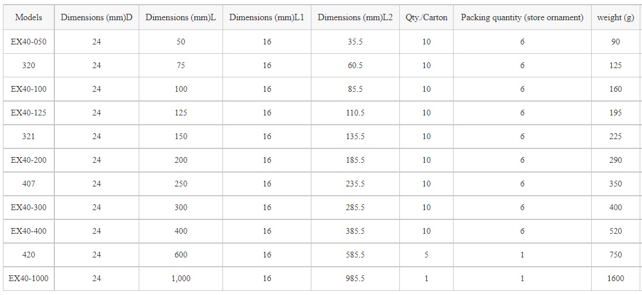Click the 985.5 L2 dimension value
Screen dimensions: 642x295
pyautogui.click(x=355, y=278)
